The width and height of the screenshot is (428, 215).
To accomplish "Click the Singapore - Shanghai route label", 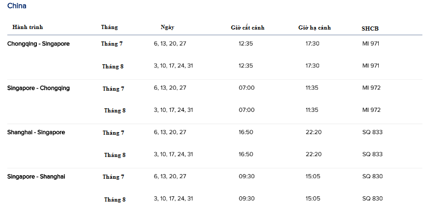I will [36, 177].
